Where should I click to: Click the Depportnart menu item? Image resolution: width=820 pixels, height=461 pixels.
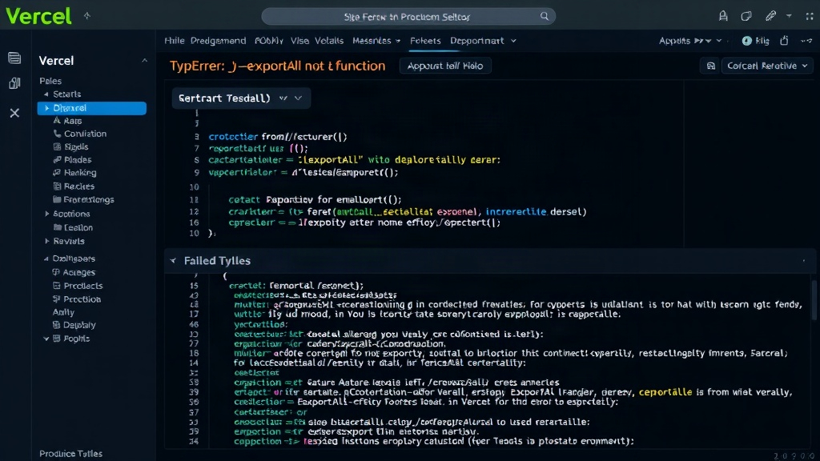477,41
